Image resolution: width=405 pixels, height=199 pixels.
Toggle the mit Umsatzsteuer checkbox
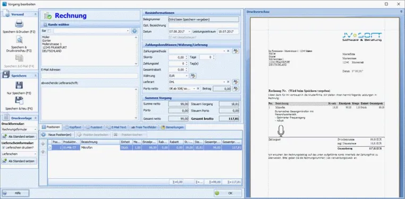tap(170, 37)
